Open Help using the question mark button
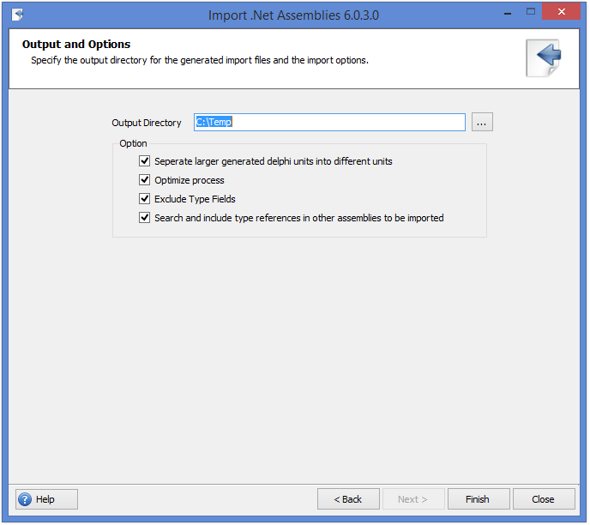The height and width of the screenshot is (525, 590). (x=47, y=499)
